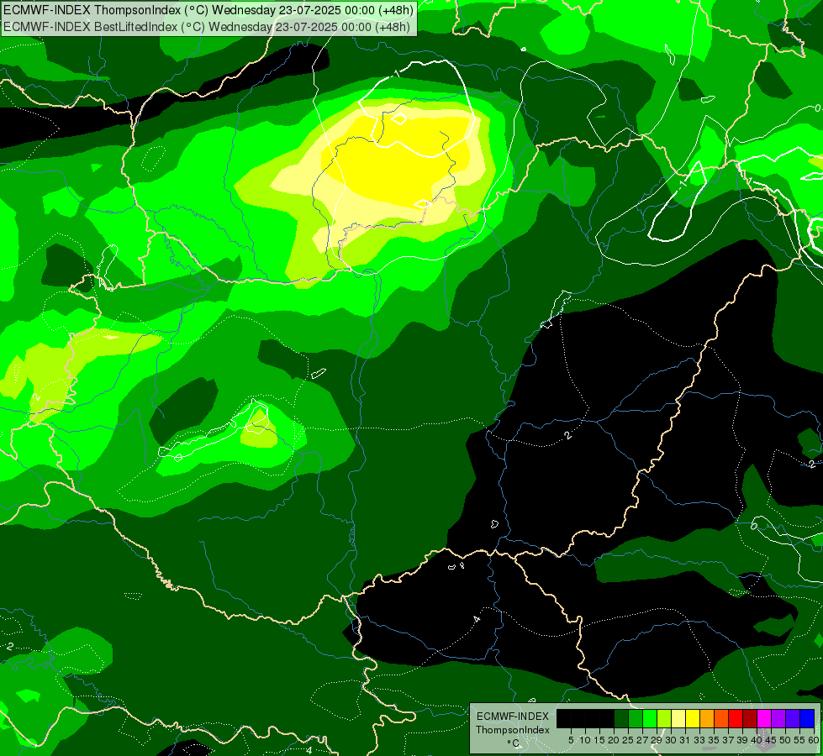Pick the purple 45–50 legend swatch
This screenshot has width=823, height=756.
(778, 718)
